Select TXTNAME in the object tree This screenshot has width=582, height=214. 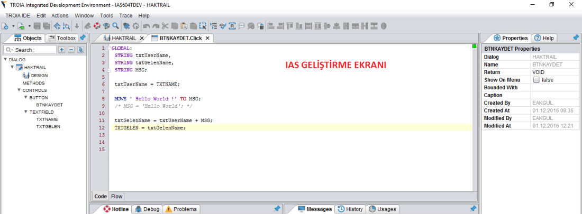pos(47,119)
